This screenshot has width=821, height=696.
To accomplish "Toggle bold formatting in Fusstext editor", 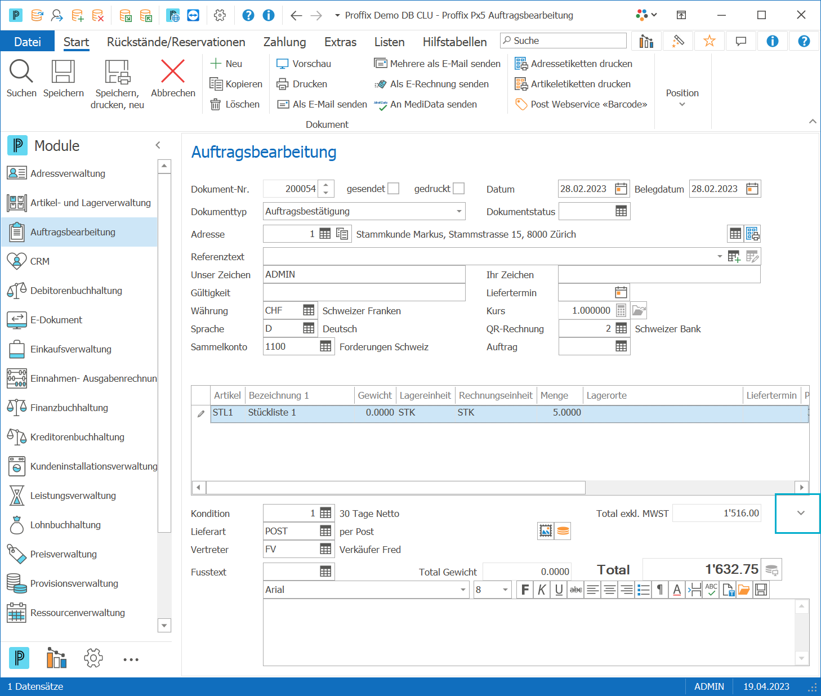I will pos(525,590).
